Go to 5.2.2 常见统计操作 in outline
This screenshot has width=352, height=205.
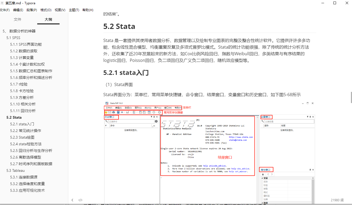pyautogui.click(x=26, y=131)
